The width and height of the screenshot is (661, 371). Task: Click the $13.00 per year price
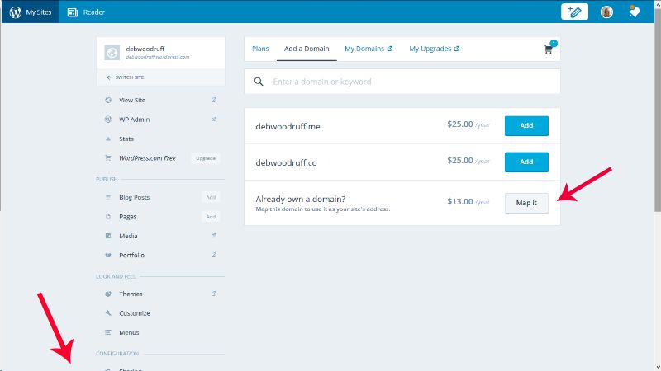point(468,201)
